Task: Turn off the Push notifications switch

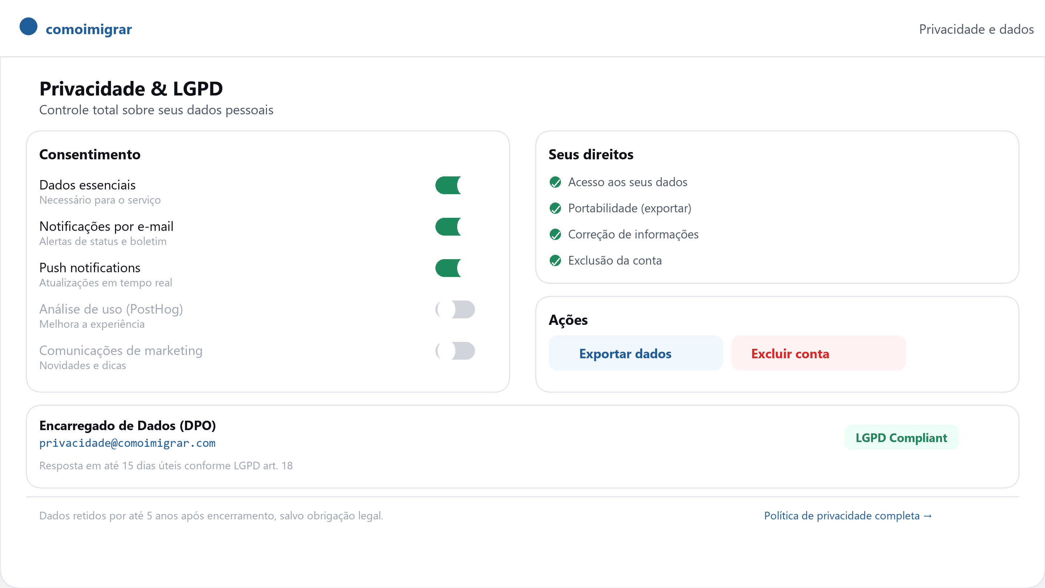Action: click(x=455, y=268)
